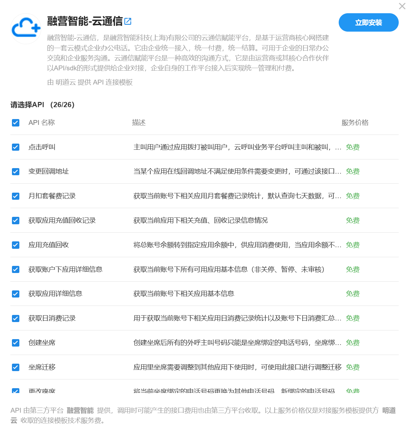Select the 获取应用详细信息 API name

55,294
